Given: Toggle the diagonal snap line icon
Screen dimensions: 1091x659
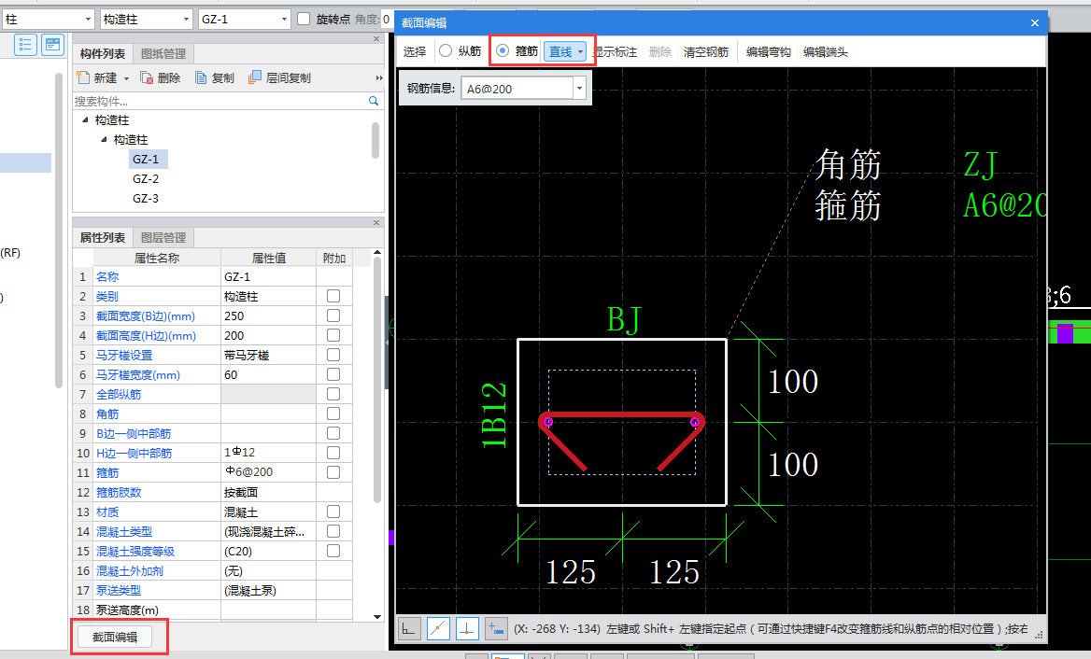Looking at the screenshot, I should [438, 629].
